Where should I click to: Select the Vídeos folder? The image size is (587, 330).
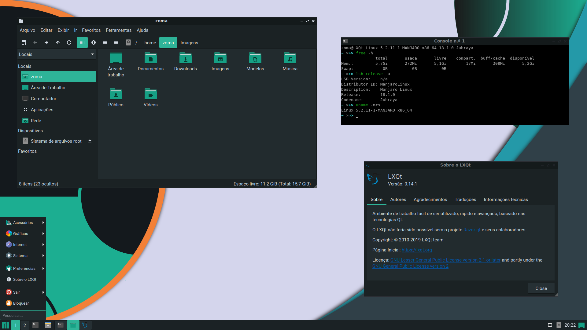[x=151, y=98]
